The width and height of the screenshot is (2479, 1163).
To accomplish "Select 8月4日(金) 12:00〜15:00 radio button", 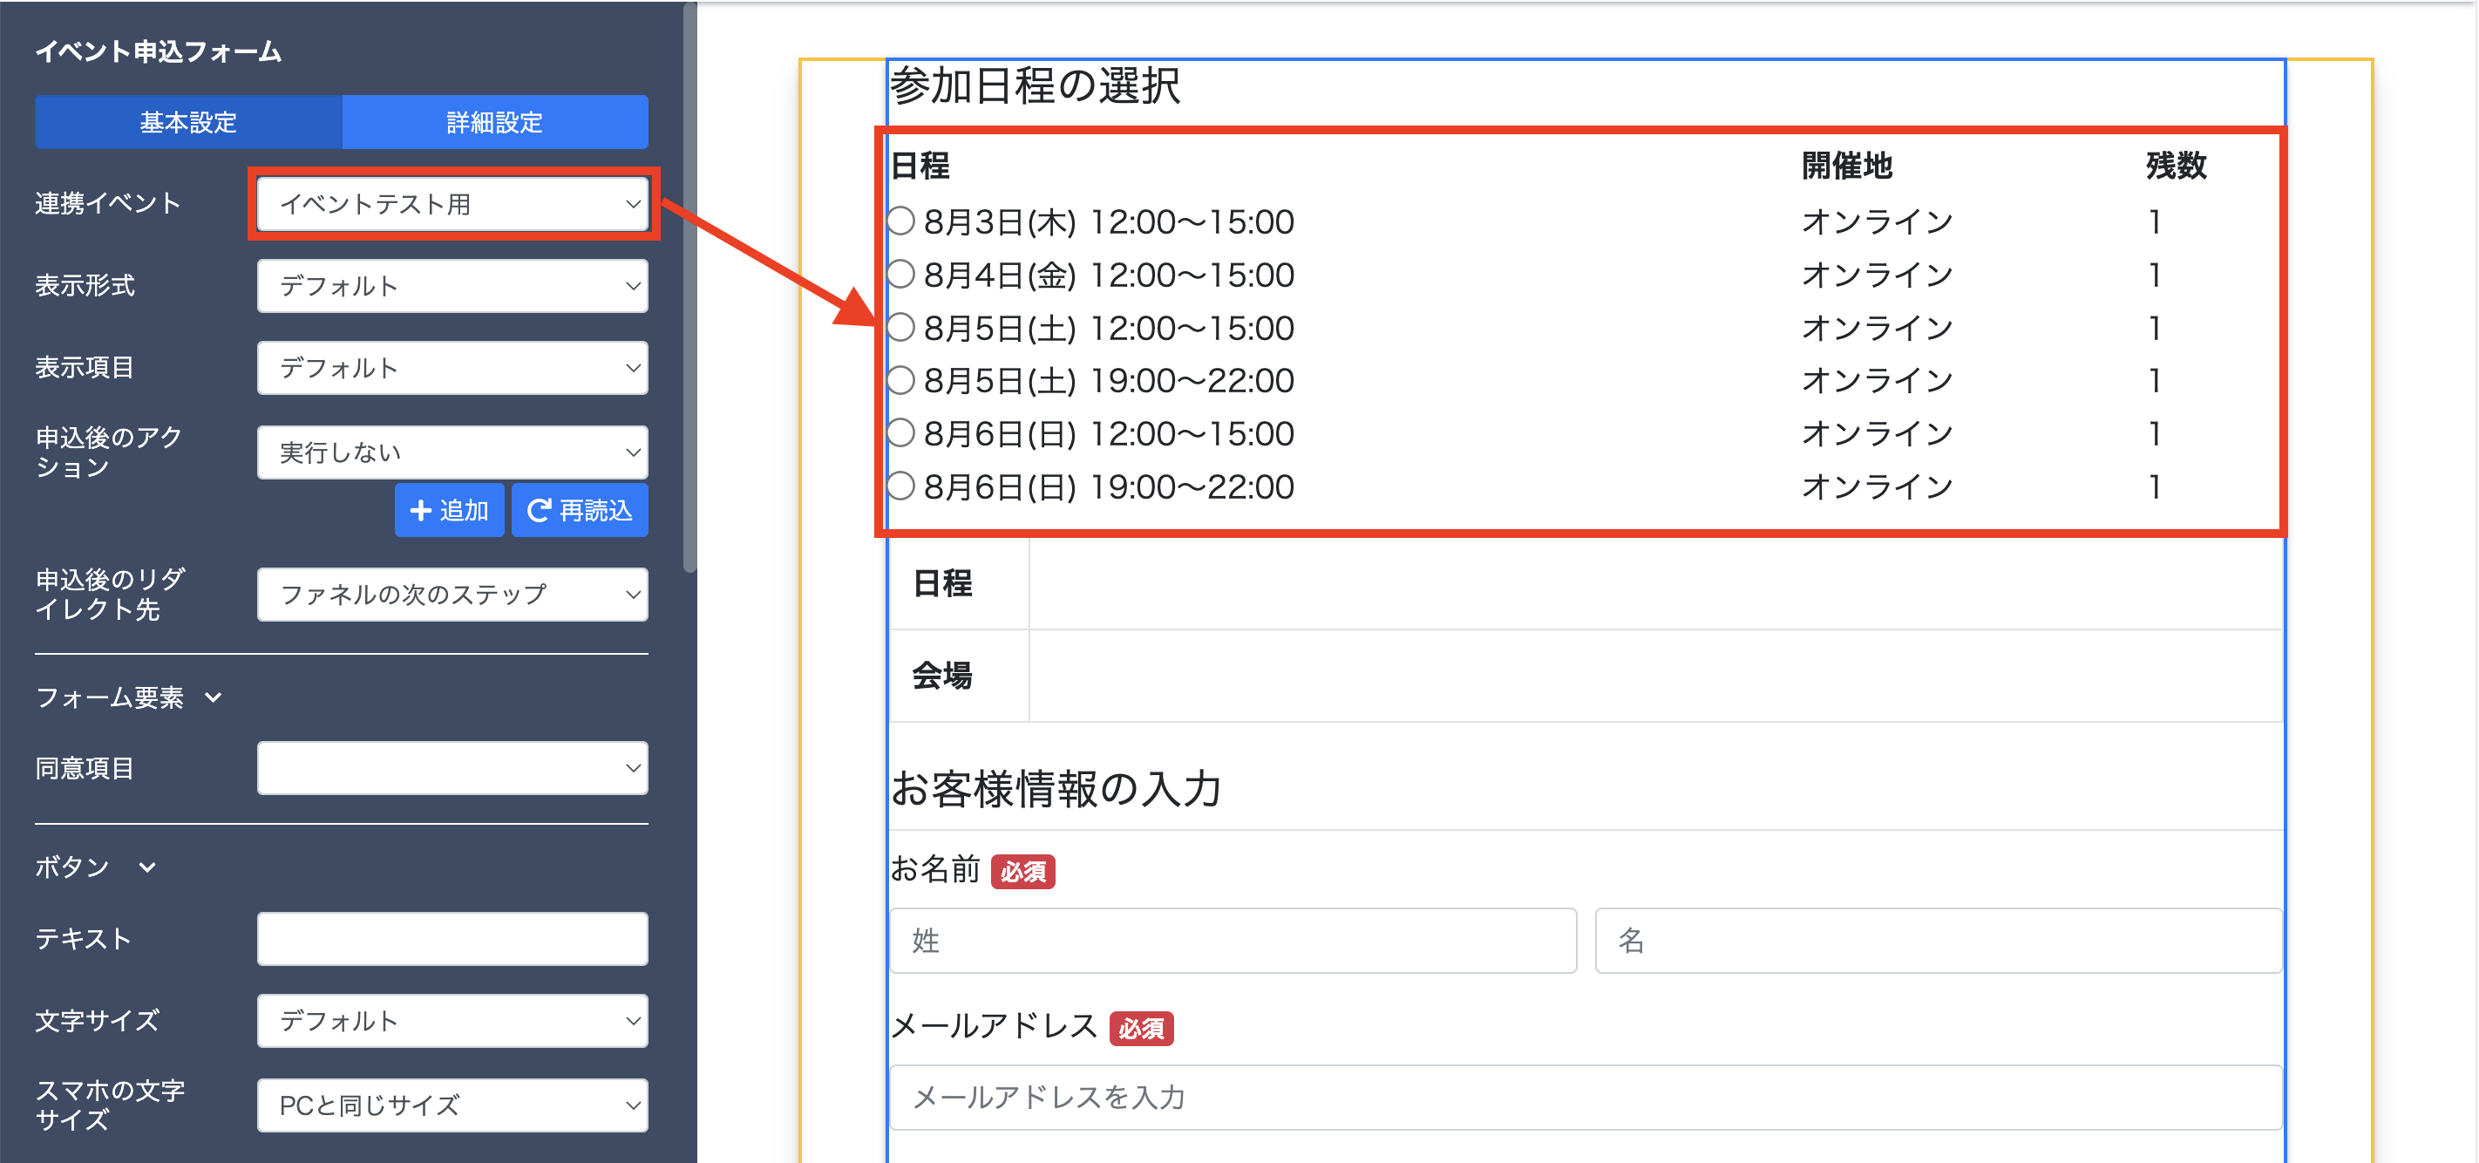I will tap(900, 275).
